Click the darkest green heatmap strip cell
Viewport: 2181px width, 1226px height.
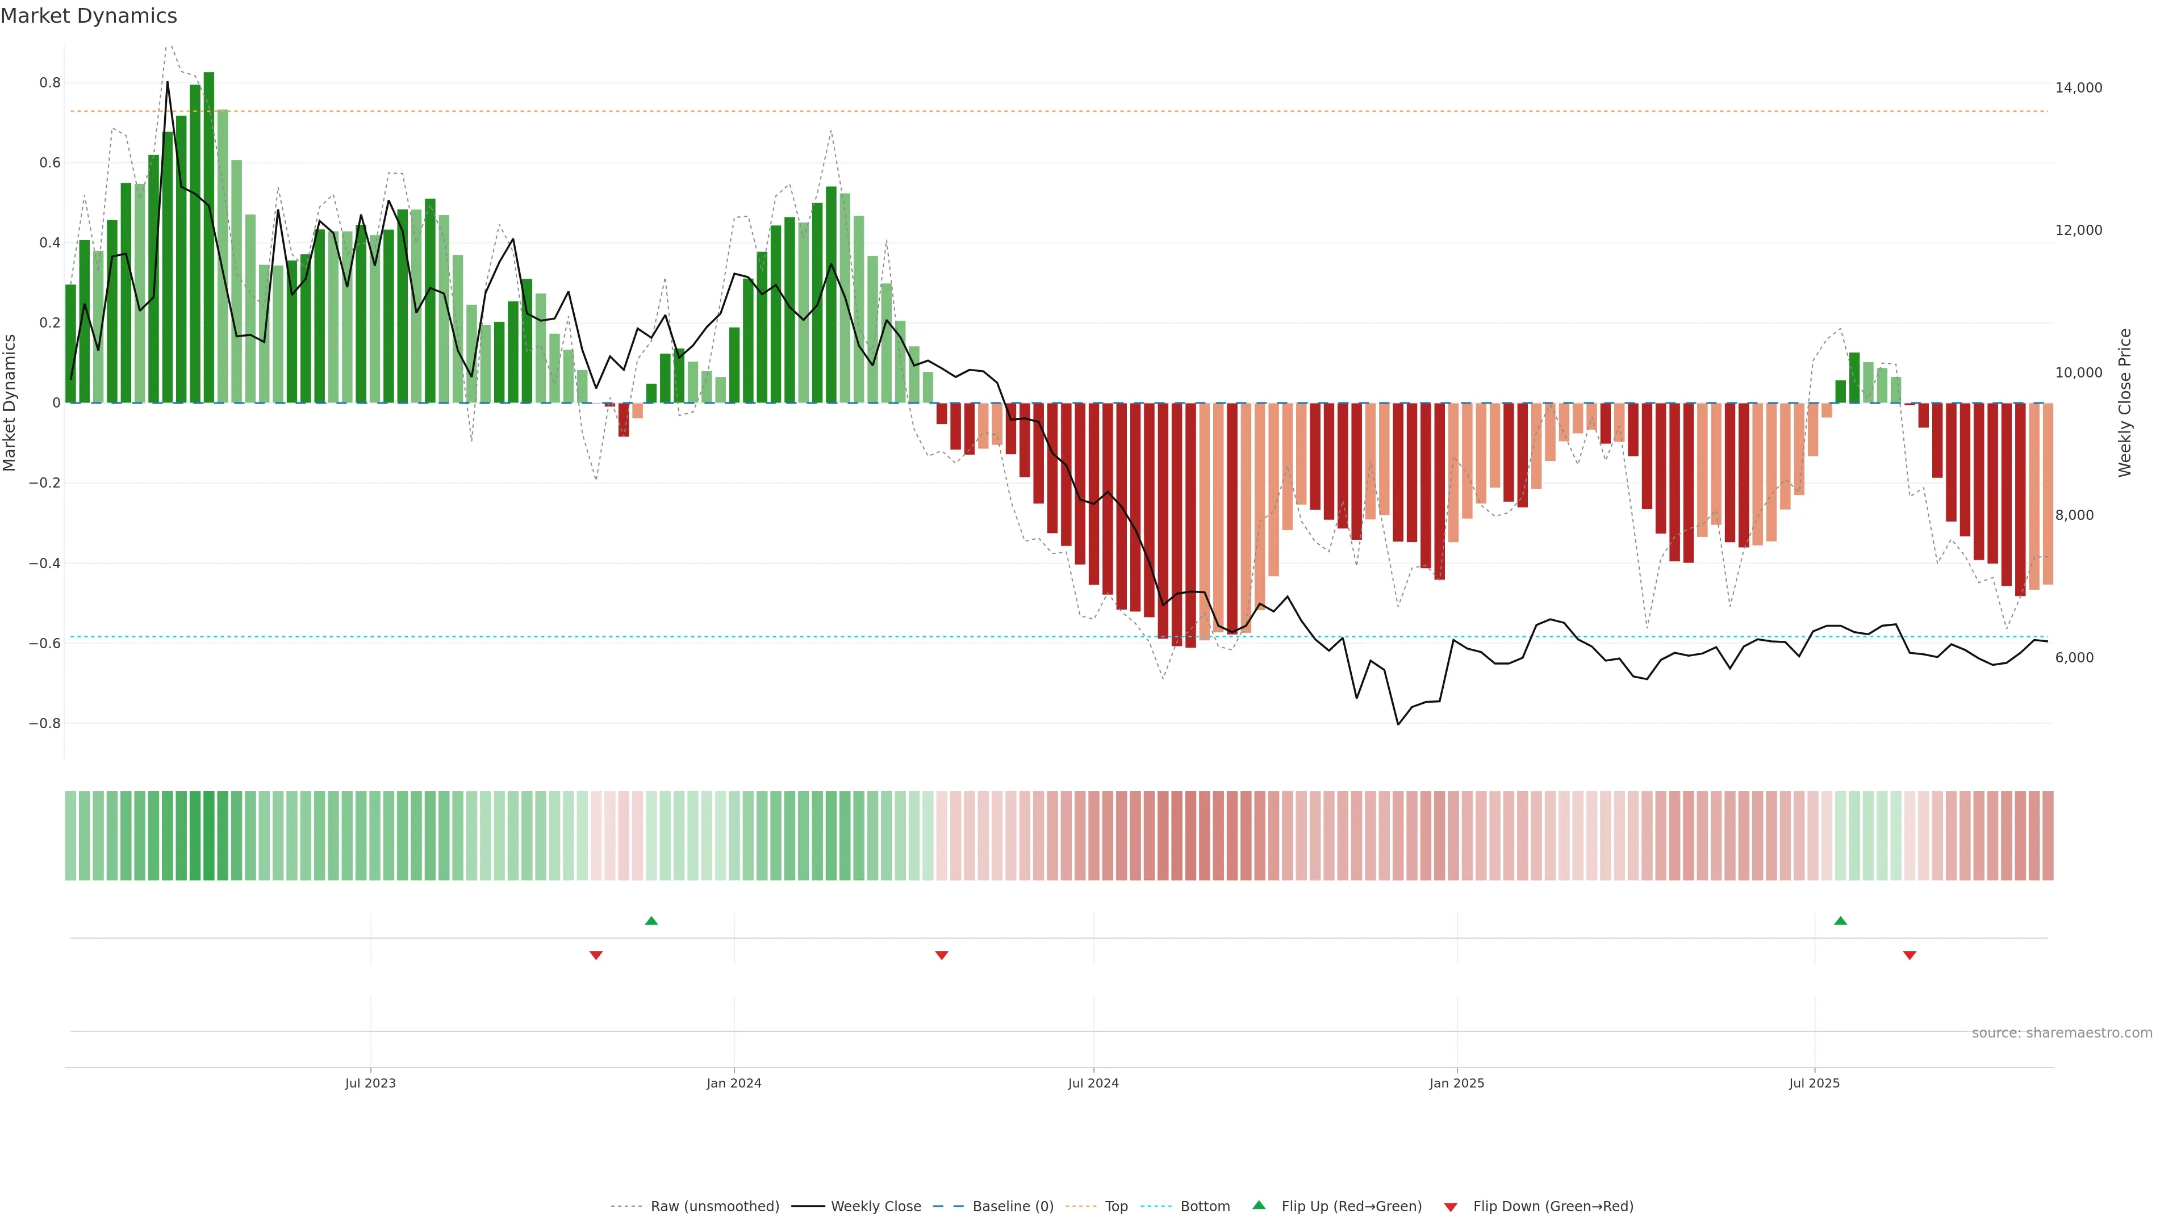pyautogui.click(x=209, y=835)
